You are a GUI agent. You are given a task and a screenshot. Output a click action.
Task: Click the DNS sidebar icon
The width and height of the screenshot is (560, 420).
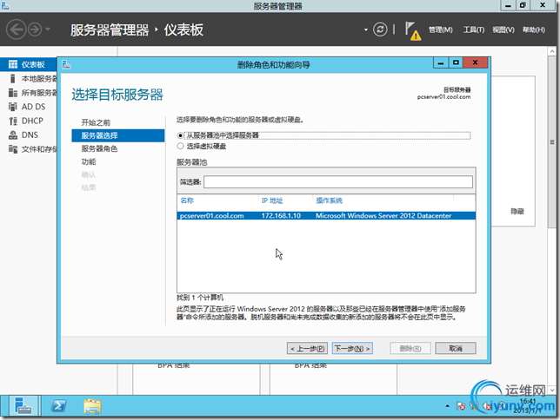pyautogui.click(x=13, y=135)
